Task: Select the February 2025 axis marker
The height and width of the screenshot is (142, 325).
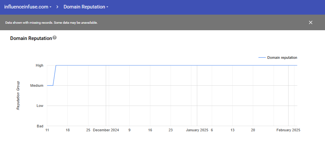Action: click(x=288, y=130)
